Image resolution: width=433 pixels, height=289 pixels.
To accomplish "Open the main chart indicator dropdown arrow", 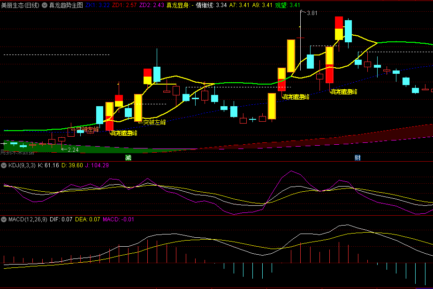I will (x=45, y=5).
